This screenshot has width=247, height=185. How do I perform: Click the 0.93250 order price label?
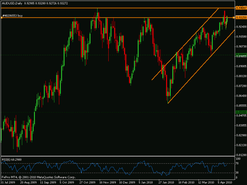coord(241,18)
